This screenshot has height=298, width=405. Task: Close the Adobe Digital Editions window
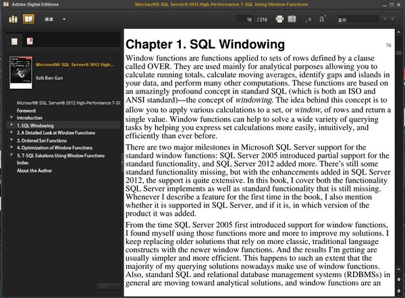click(x=399, y=5)
